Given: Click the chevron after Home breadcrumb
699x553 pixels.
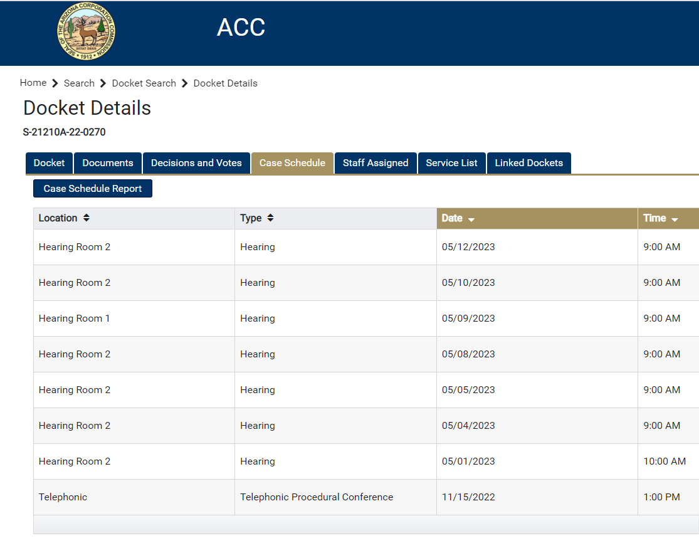Looking at the screenshot, I should [55, 83].
